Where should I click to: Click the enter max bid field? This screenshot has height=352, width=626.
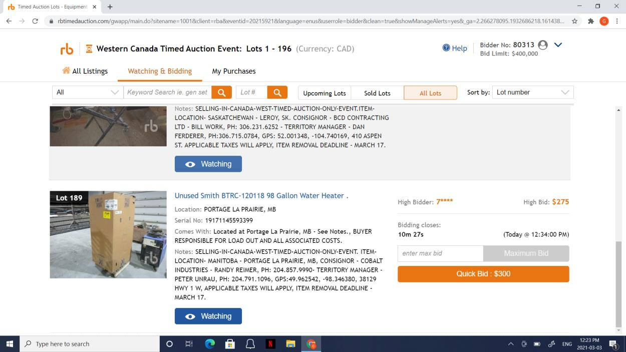[x=441, y=253]
